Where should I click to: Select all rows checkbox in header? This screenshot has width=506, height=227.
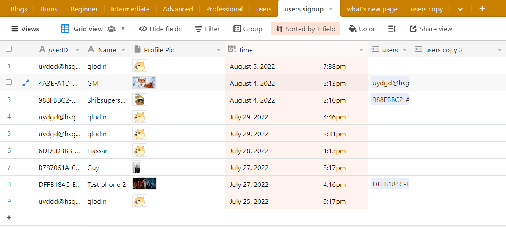(9, 49)
